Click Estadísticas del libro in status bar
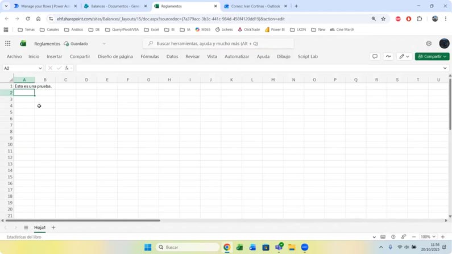452x254 pixels. [x=24, y=237]
